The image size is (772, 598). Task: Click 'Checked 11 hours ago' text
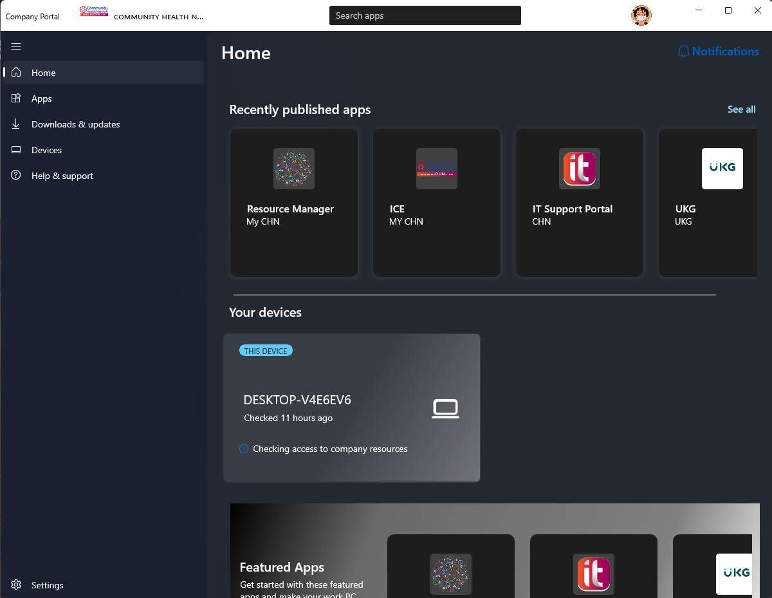tap(288, 418)
